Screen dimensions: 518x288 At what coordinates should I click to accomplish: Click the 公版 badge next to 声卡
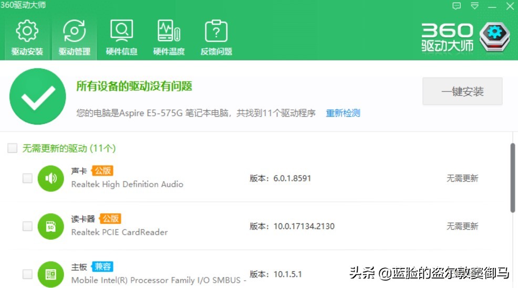click(102, 171)
